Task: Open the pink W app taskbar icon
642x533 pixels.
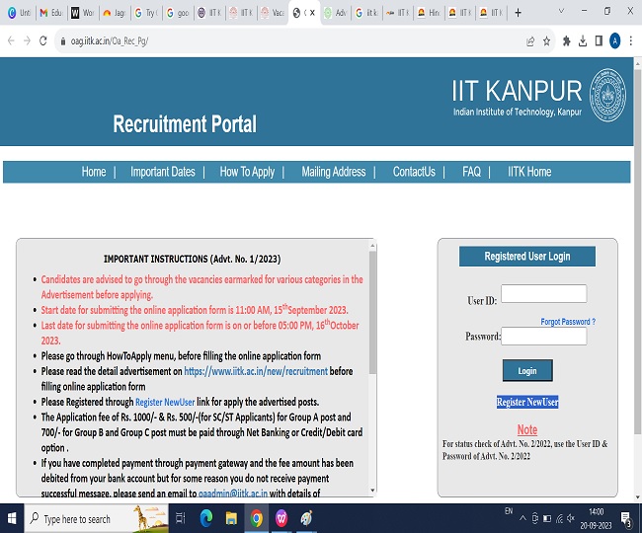Action: [x=281, y=518]
